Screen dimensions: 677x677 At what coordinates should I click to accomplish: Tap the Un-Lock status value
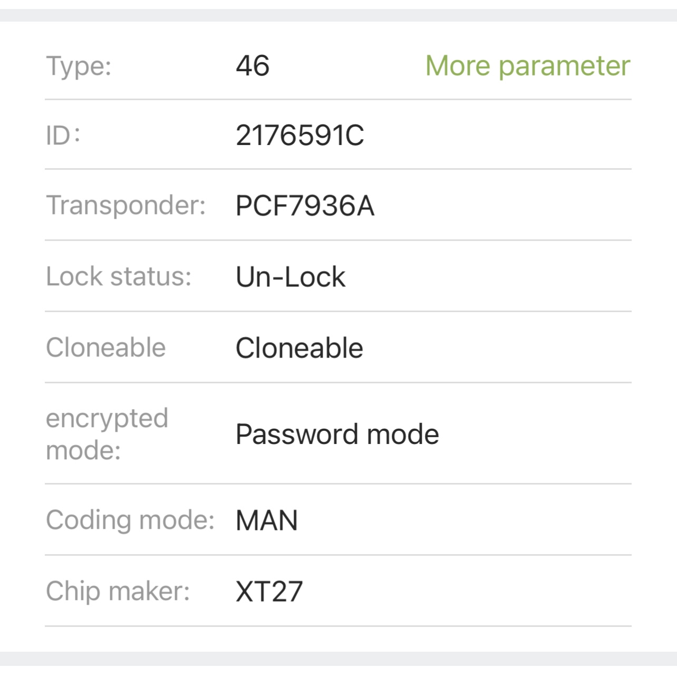(291, 277)
